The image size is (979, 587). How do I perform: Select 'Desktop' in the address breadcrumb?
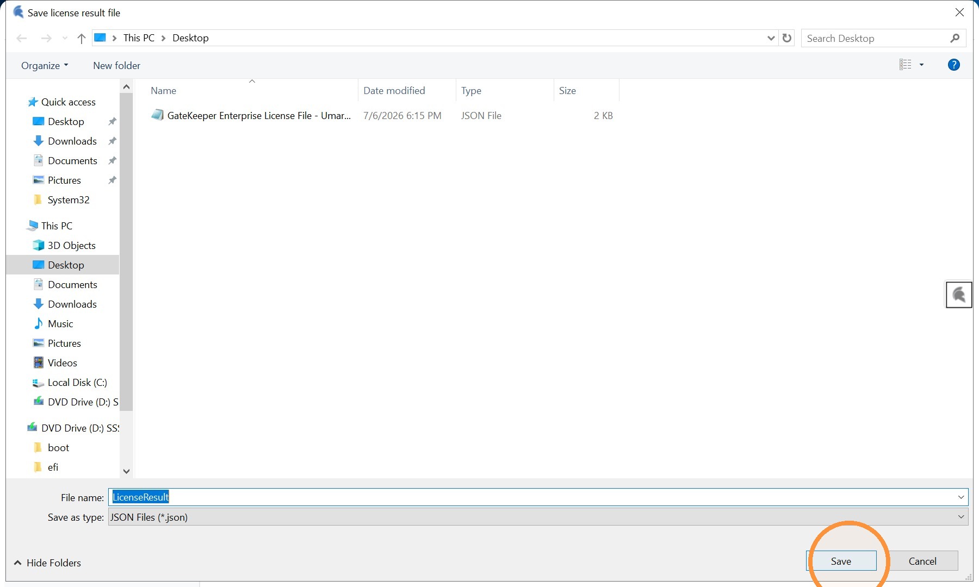pos(190,38)
